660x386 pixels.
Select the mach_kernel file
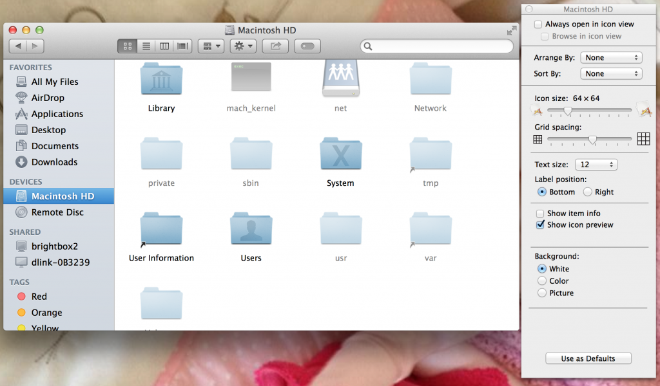click(x=251, y=77)
